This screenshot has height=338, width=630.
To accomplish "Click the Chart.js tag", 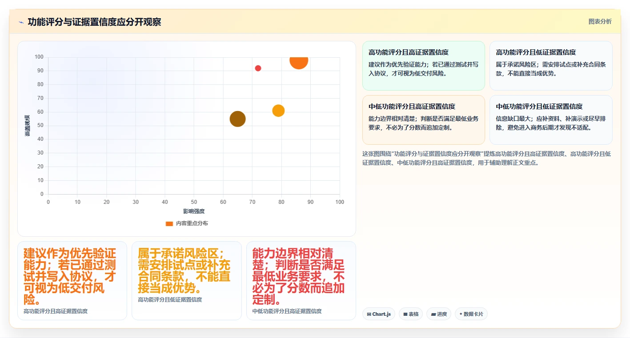I will coord(379,314).
